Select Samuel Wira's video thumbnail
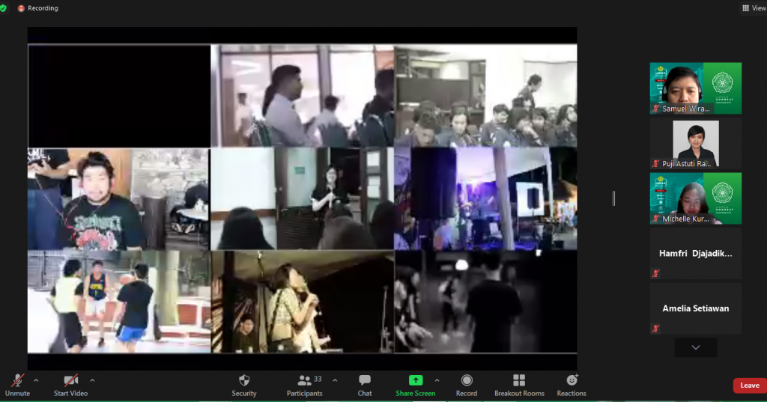The height and width of the screenshot is (402, 767). tap(695, 88)
